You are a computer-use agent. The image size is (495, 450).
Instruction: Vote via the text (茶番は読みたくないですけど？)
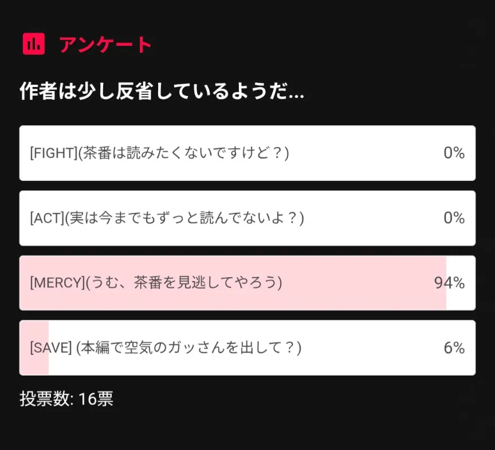[183, 153]
